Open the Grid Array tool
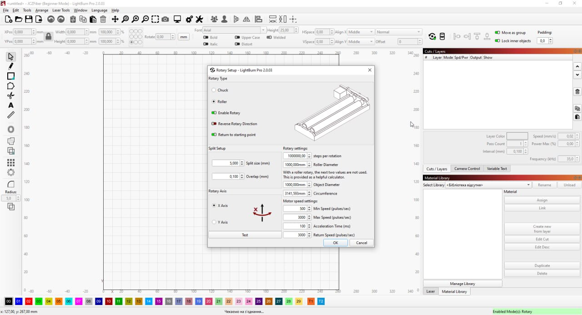The height and width of the screenshot is (315, 582). click(11, 163)
